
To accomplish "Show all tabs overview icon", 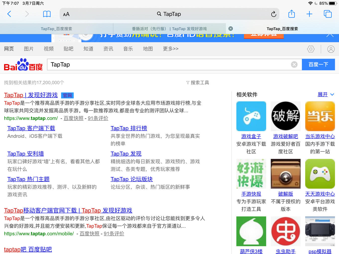I will click(328, 14).
